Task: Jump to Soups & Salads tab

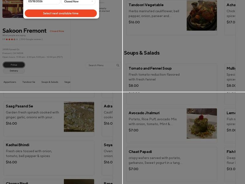Action: coord(50,82)
